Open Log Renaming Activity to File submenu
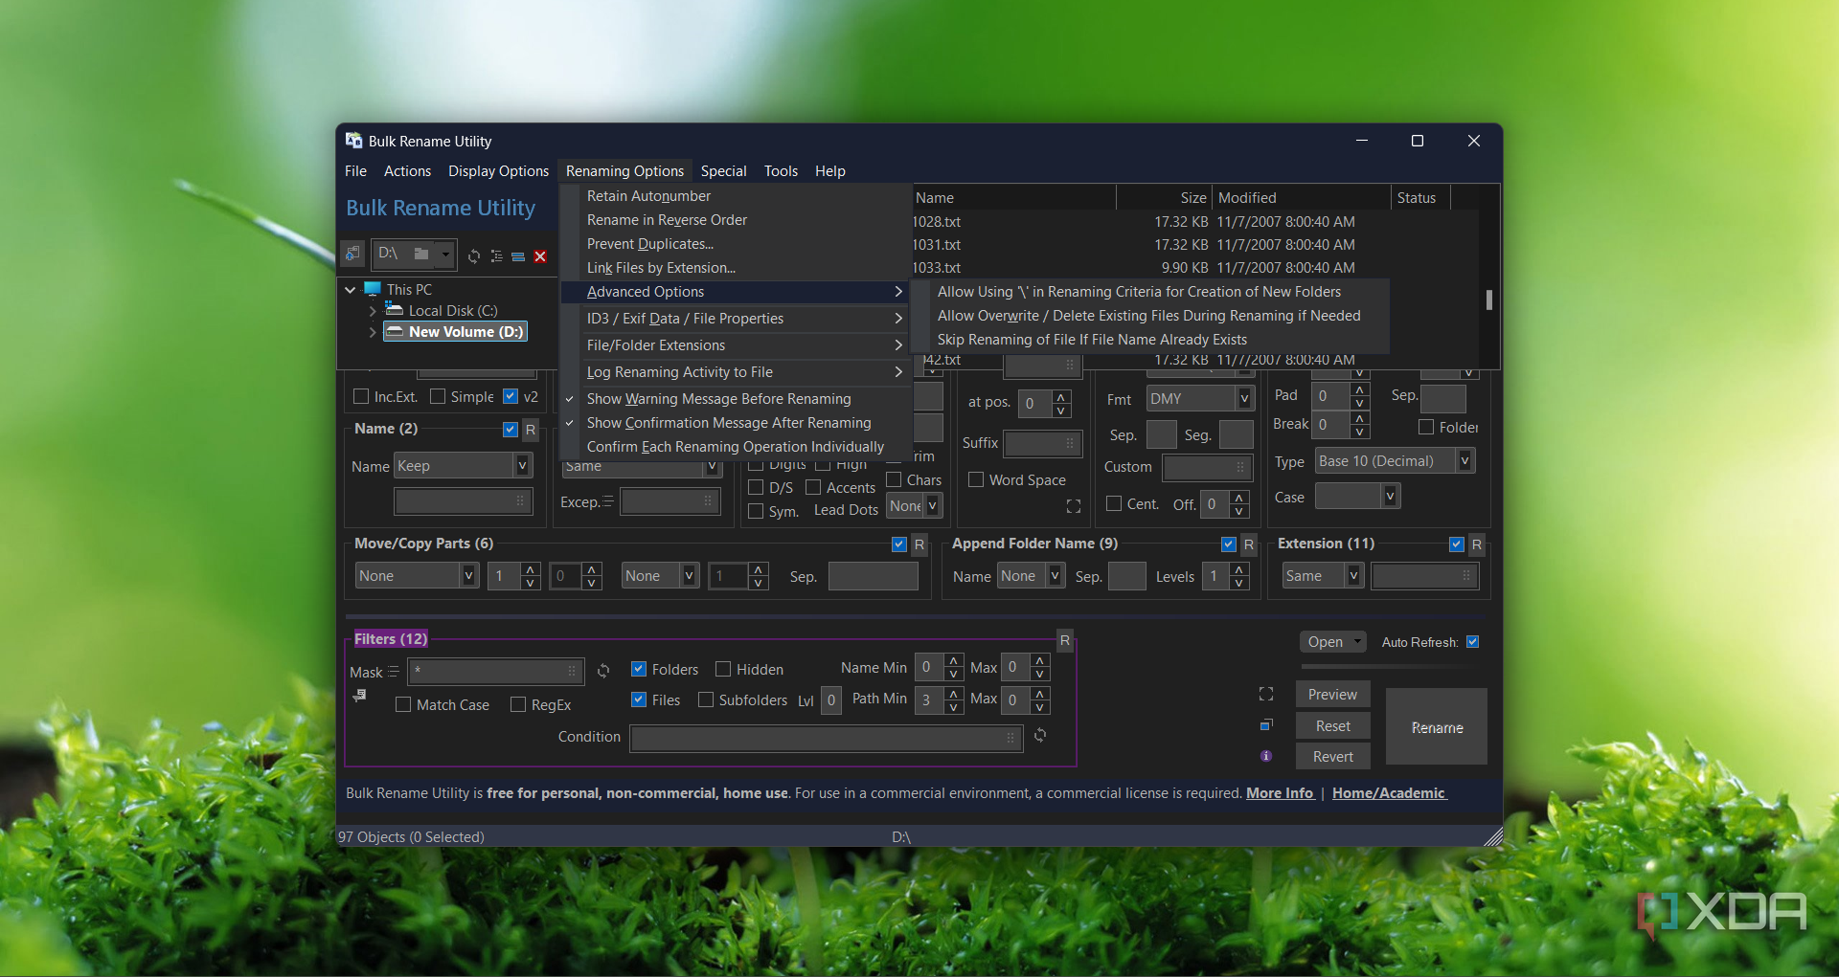 click(x=736, y=372)
